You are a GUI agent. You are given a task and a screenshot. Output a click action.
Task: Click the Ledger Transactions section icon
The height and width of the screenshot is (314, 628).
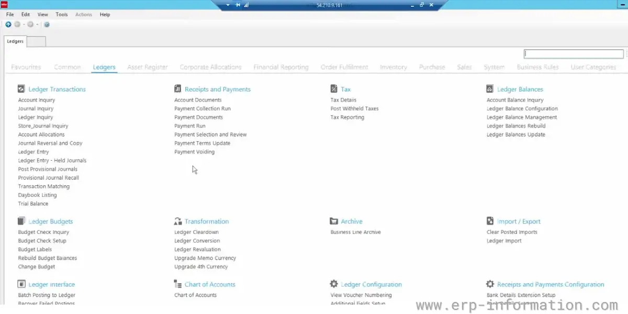click(x=21, y=89)
